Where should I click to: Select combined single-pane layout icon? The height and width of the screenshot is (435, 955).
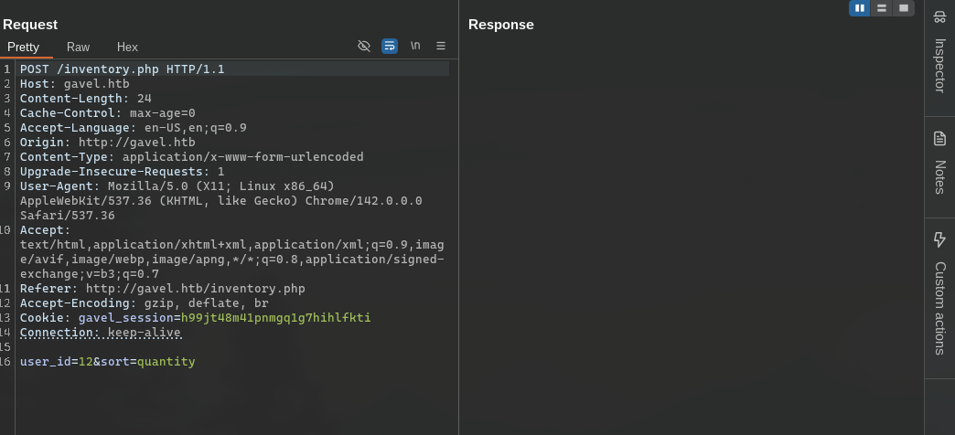pos(903,8)
